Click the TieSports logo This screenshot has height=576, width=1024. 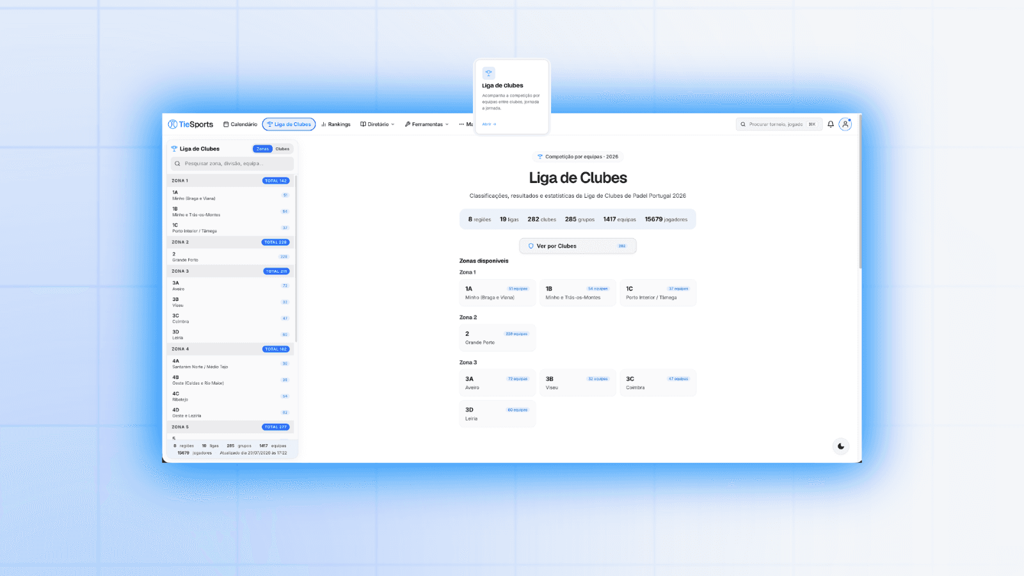[x=191, y=124]
